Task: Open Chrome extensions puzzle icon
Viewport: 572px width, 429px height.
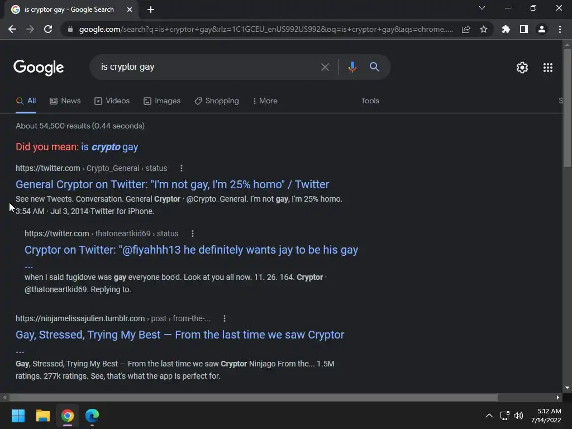Action: (506, 29)
